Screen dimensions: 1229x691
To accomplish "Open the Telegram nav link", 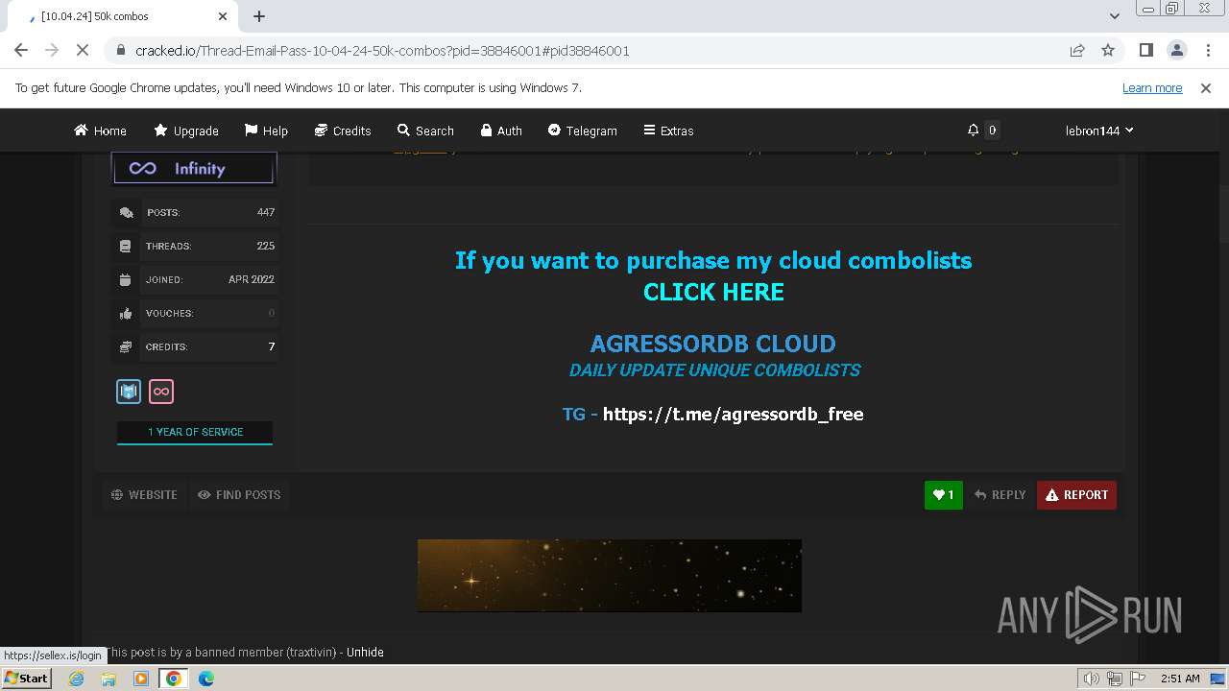I will tap(583, 131).
